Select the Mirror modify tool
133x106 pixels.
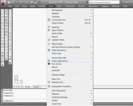click(6, 17)
